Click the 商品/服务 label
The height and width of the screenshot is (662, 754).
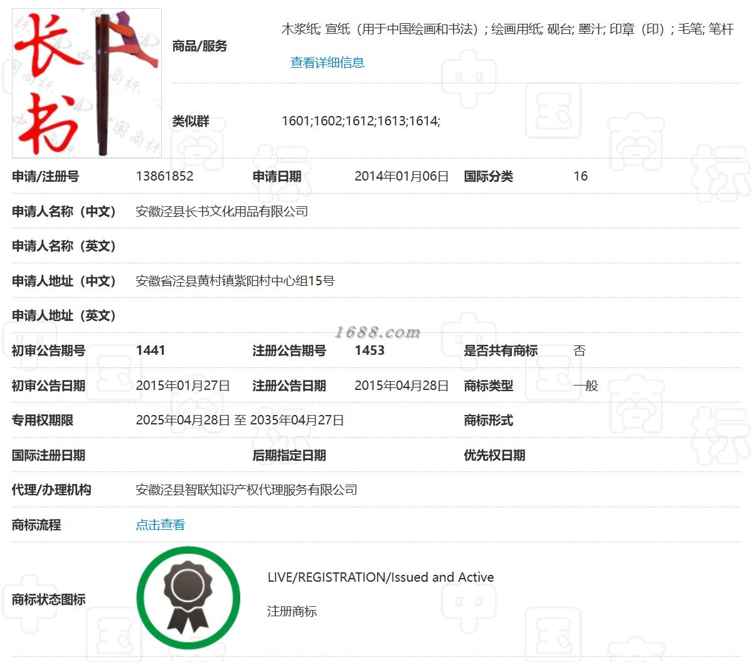200,46
